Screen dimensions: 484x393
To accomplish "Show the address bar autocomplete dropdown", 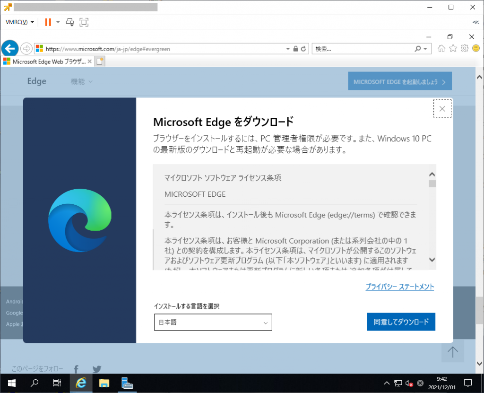I will 288,49.
